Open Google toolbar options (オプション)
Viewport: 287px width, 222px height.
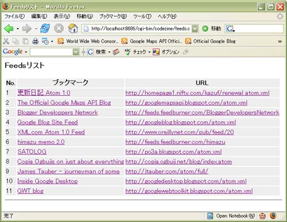tap(166, 52)
